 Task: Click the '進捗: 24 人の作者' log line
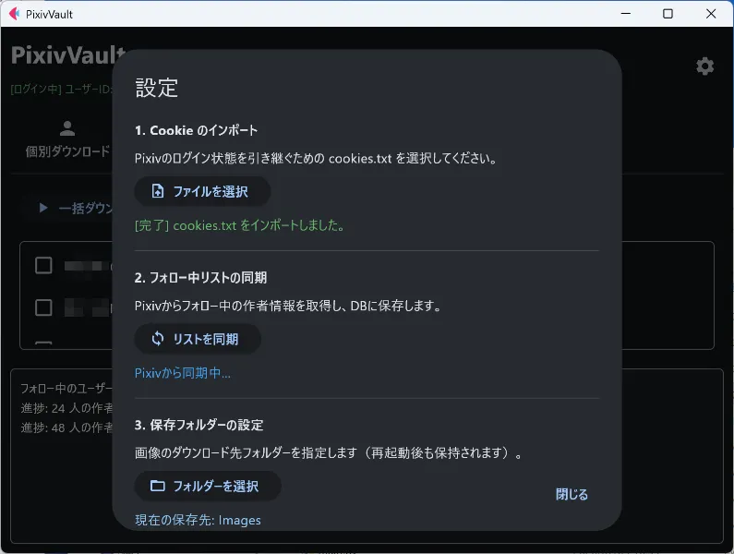coord(66,408)
